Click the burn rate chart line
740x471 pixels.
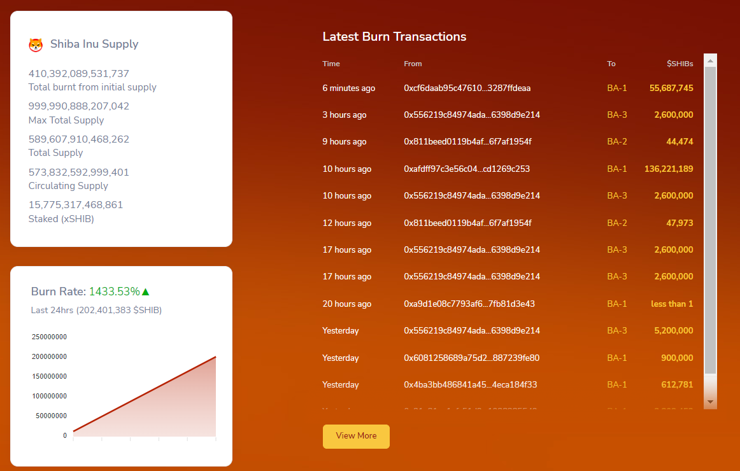(145, 394)
